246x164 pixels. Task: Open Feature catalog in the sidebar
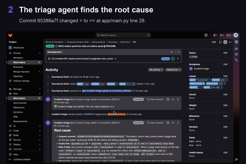pos(21,81)
